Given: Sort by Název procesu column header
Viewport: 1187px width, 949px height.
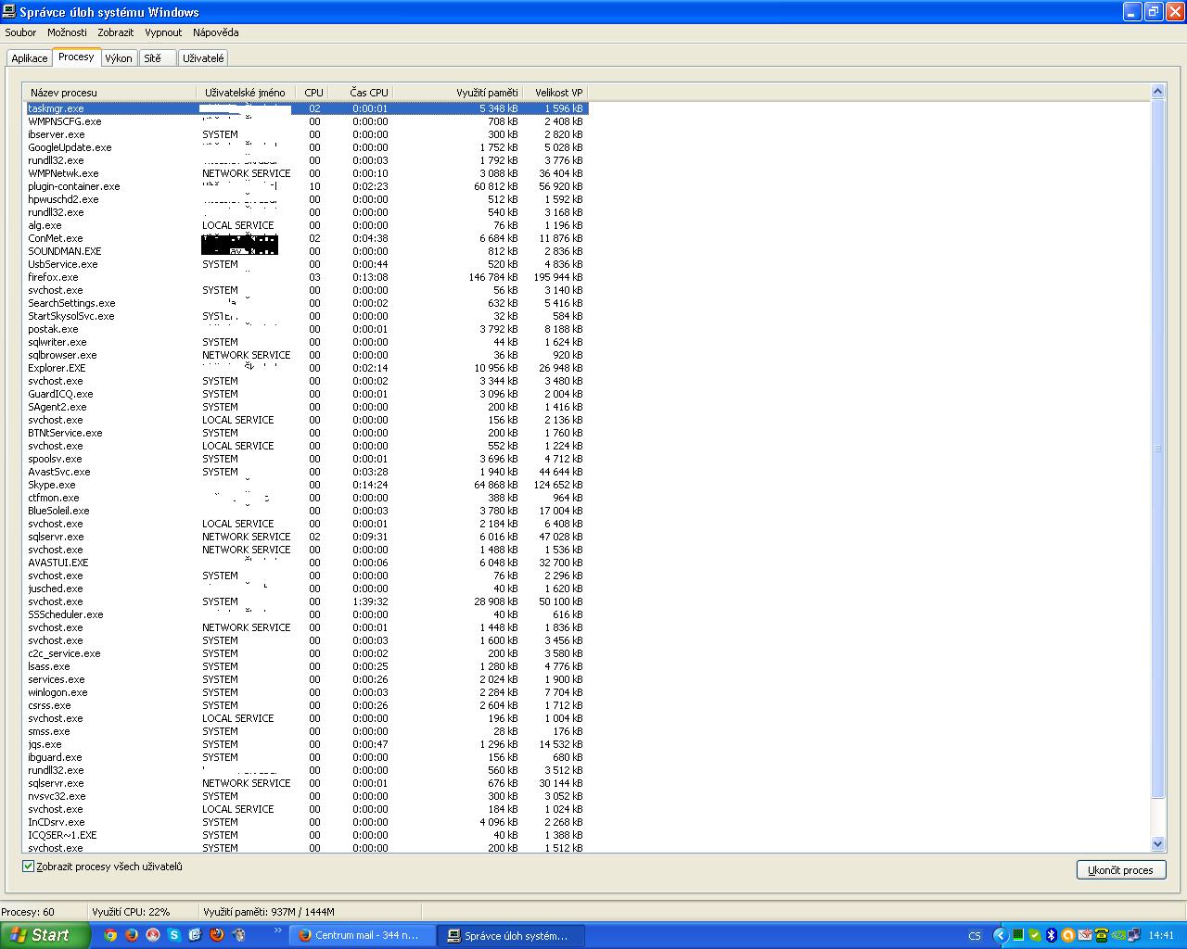Looking at the screenshot, I should (x=110, y=93).
